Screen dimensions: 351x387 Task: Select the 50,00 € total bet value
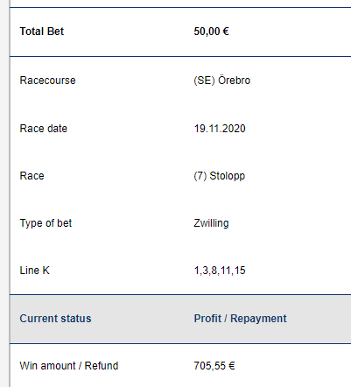(x=212, y=32)
